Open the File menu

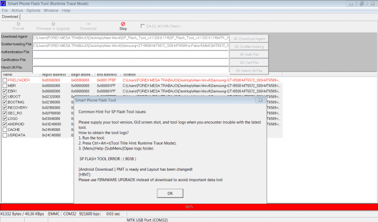coord(5,11)
